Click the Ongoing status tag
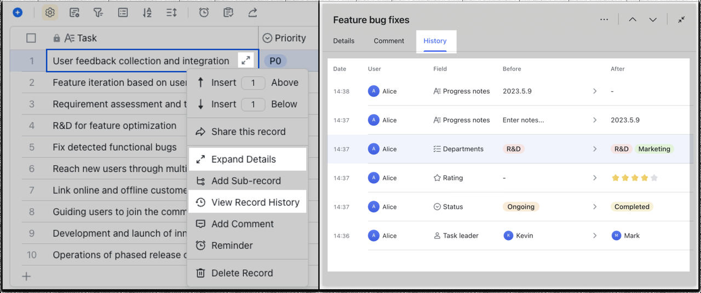This screenshot has width=701, height=293. (521, 207)
